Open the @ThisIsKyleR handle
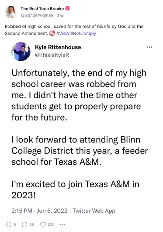The image size is (163, 232). (52, 55)
